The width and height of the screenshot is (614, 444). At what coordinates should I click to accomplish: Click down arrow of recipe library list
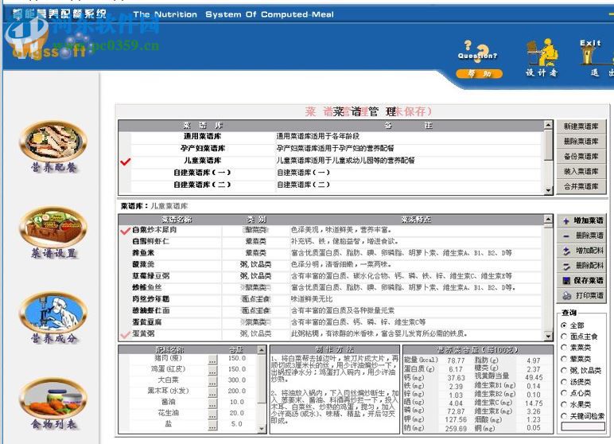point(548,190)
